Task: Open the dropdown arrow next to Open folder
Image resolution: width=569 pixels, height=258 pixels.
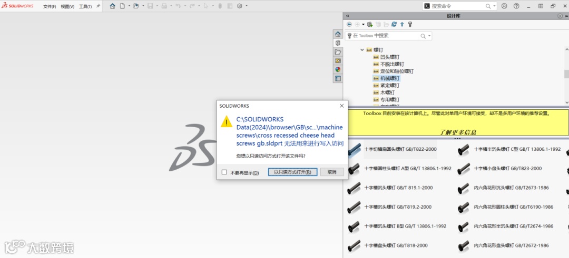Action: click(143, 6)
